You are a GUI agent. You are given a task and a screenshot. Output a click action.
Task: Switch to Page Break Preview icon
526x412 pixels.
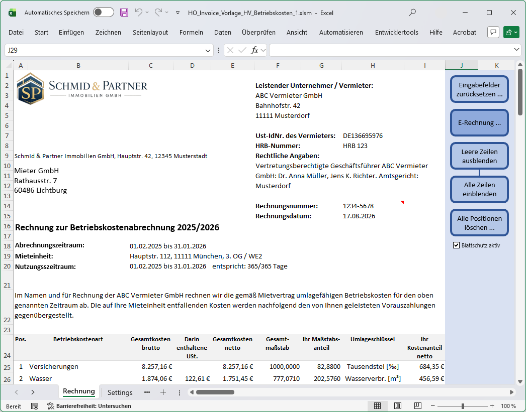coord(418,406)
